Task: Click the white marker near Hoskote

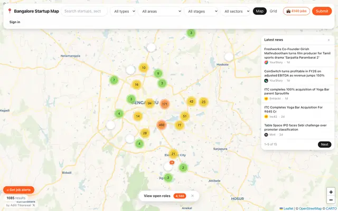Action: pyautogui.click(x=229, y=57)
